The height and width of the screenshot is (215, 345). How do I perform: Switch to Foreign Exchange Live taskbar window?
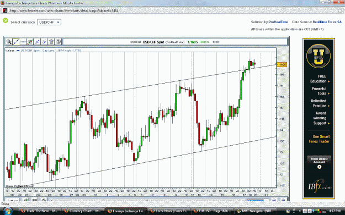point(126,211)
